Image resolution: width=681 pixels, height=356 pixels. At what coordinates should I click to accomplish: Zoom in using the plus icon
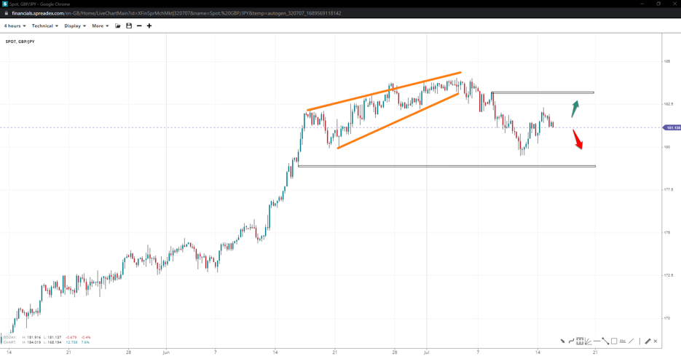pyautogui.click(x=149, y=26)
